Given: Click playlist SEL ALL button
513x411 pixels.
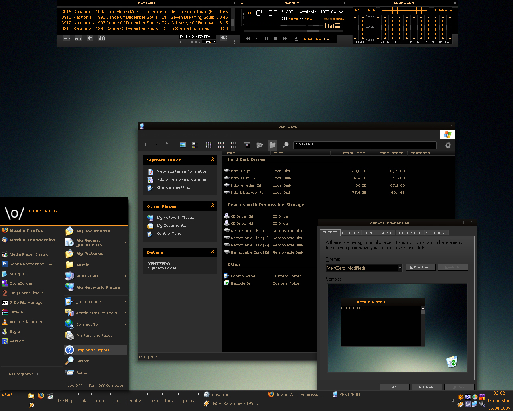Looking at the screenshot, I should [90, 38].
